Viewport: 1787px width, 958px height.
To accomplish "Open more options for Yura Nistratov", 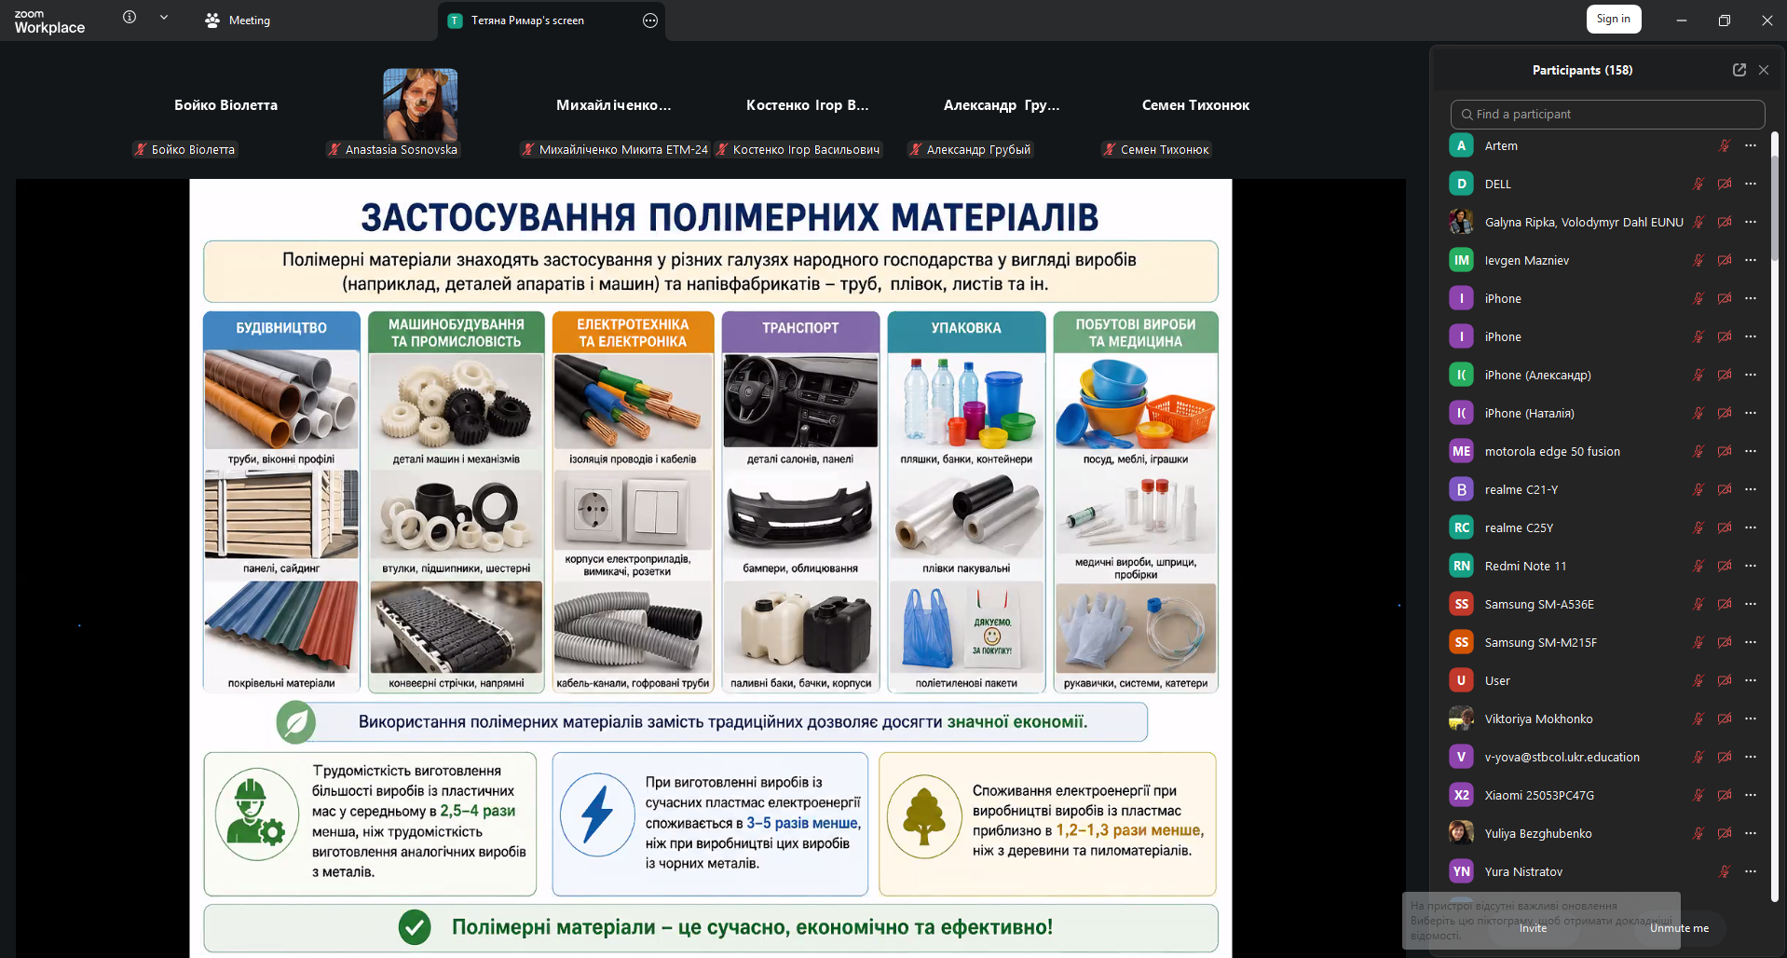I will click(x=1751, y=871).
